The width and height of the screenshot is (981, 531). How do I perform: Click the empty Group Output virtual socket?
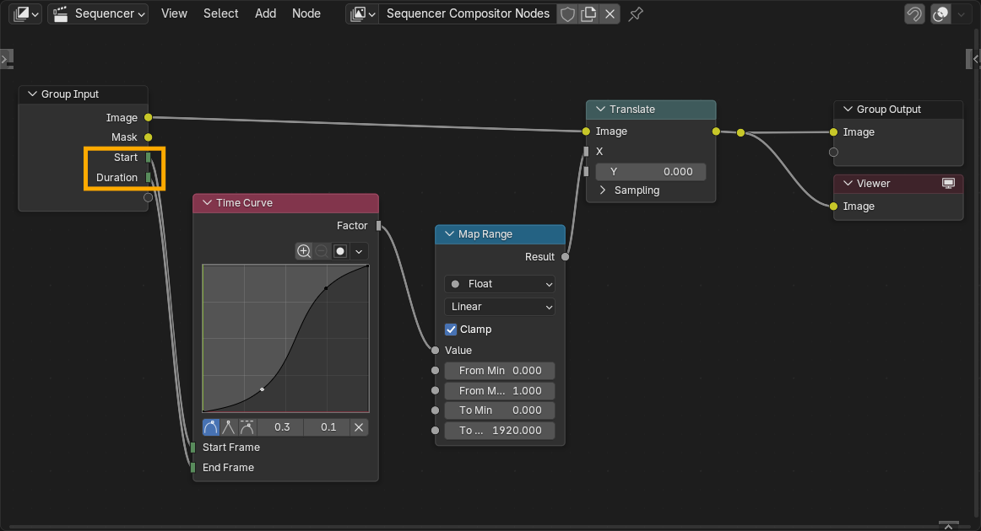click(833, 152)
